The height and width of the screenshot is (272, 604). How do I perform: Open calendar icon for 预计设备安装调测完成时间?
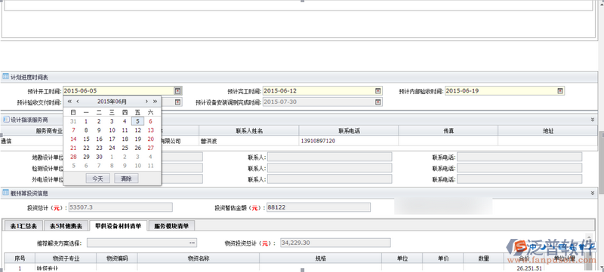(x=378, y=102)
